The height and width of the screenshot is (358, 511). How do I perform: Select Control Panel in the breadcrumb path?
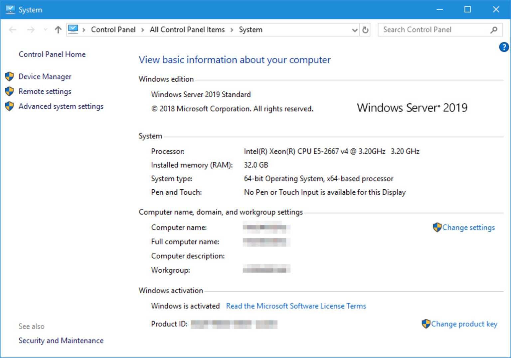(x=113, y=30)
